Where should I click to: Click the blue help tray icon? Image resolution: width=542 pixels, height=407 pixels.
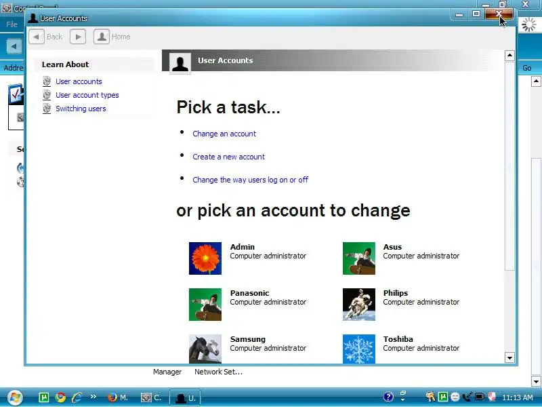pos(388,397)
